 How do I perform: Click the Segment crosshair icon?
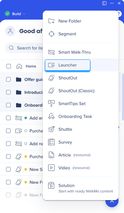[x=51, y=34]
